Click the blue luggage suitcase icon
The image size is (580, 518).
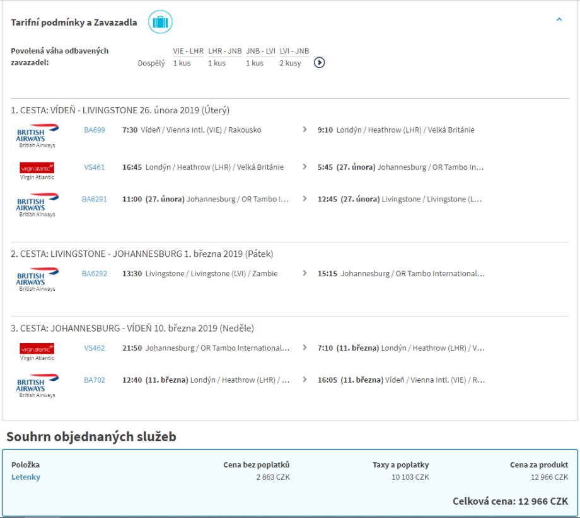tap(160, 23)
